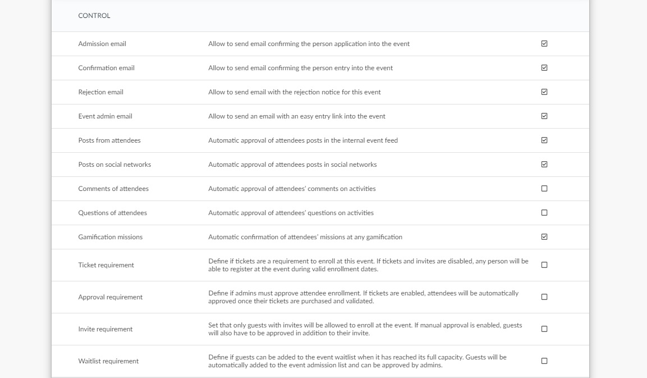This screenshot has width=647, height=378.
Task: Click the CONTROL section header text
Action: tap(94, 16)
